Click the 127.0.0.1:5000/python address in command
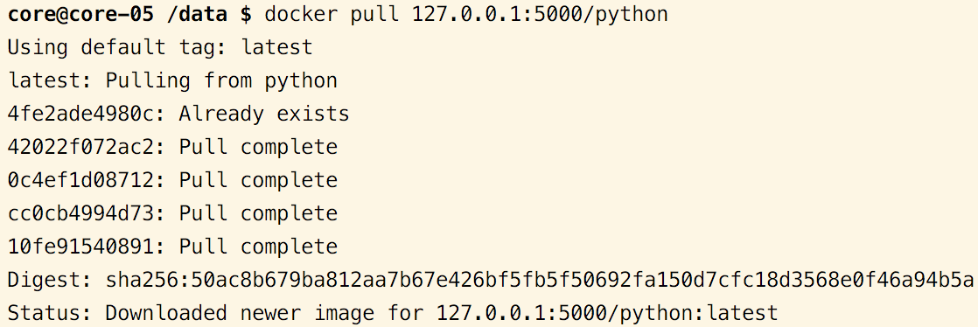This screenshot has height=327, width=978. coord(540,14)
